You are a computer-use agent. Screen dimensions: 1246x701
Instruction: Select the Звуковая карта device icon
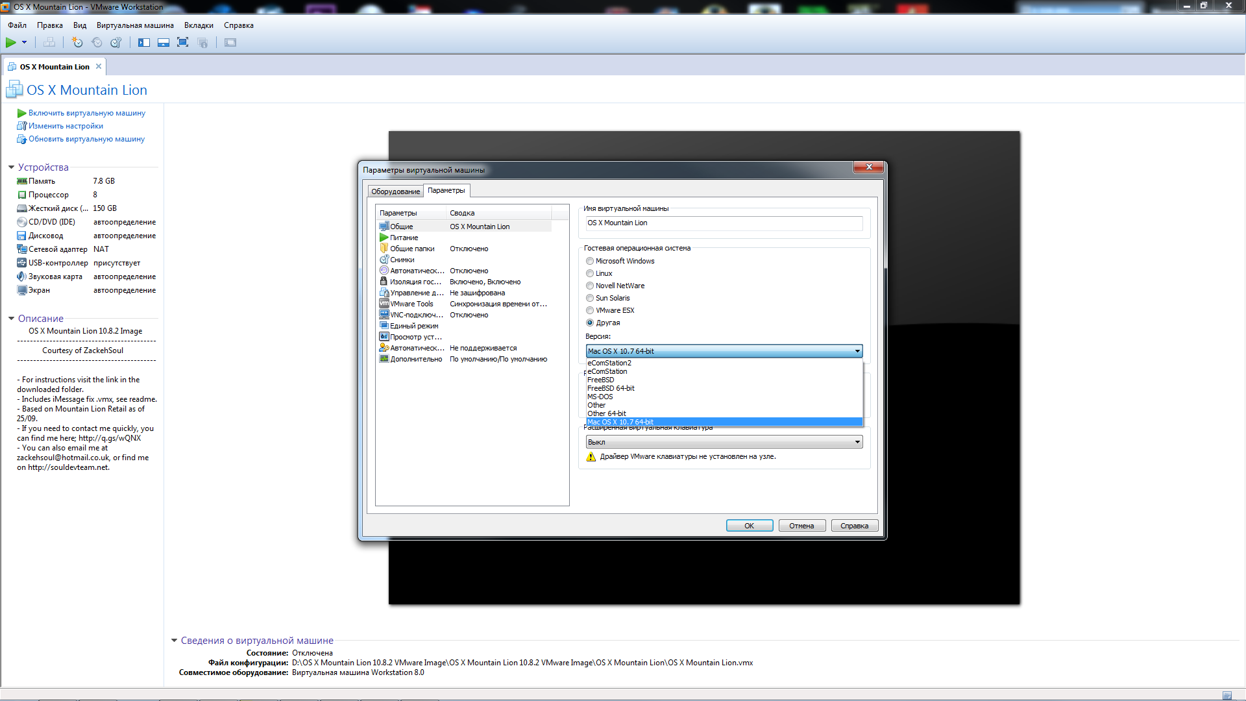22,277
